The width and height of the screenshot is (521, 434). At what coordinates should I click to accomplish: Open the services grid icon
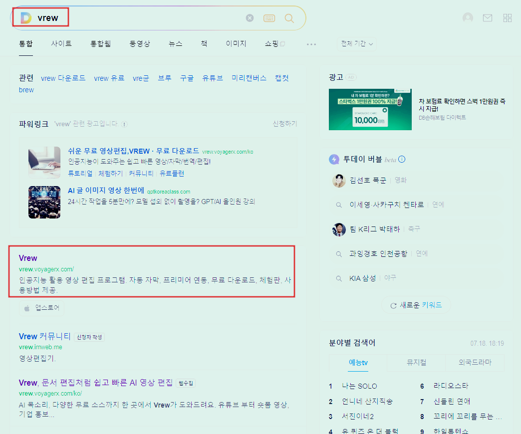coord(508,18)
